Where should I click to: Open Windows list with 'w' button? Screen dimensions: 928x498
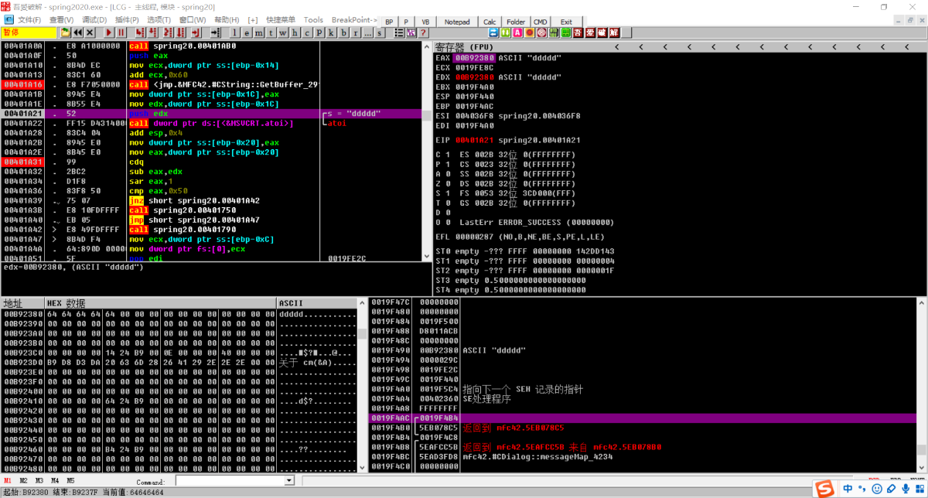283,32
